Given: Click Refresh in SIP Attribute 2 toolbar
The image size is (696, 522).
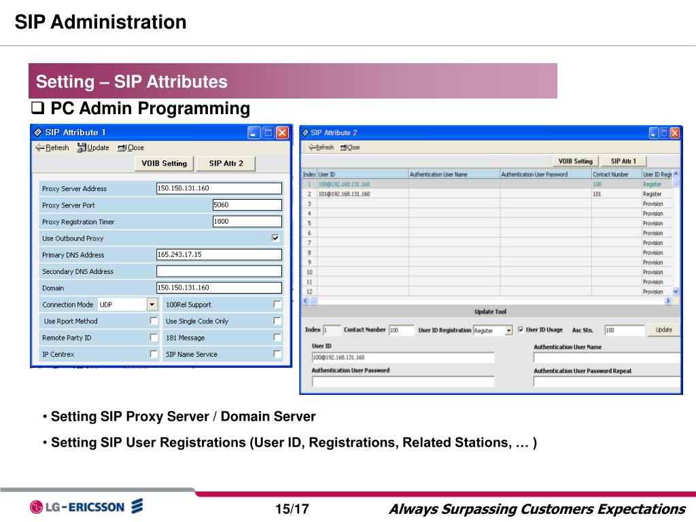Looking at the screenshot, I should click(321, 147).
